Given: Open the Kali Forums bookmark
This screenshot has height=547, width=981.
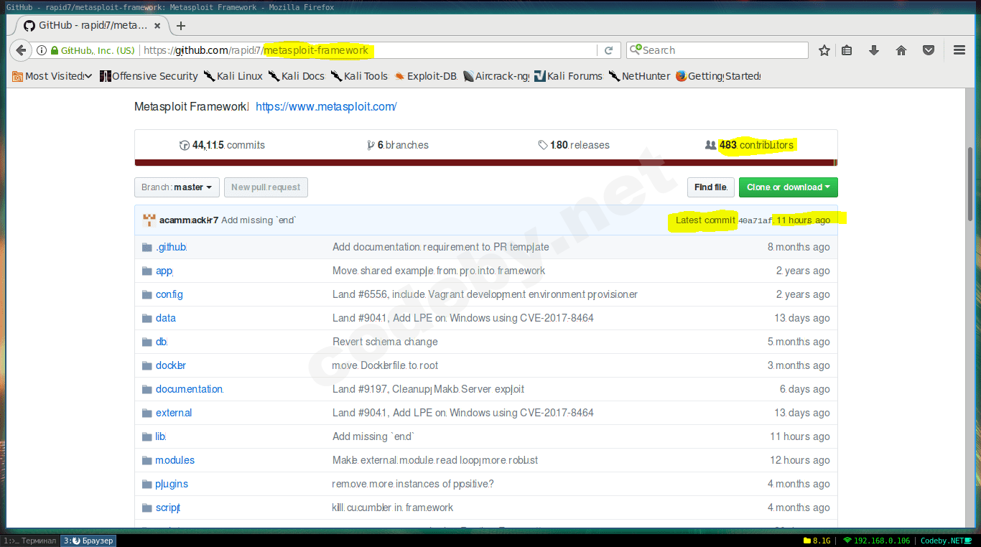Looking at the screenshot, I should pos(568,76).
